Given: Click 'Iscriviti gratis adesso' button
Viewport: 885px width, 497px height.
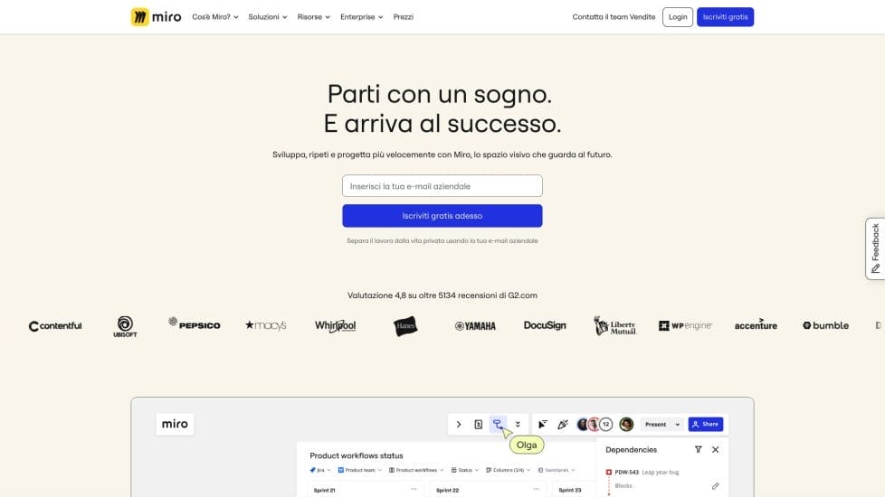Looking at the screenshot, I should click(x=442, y=216).
